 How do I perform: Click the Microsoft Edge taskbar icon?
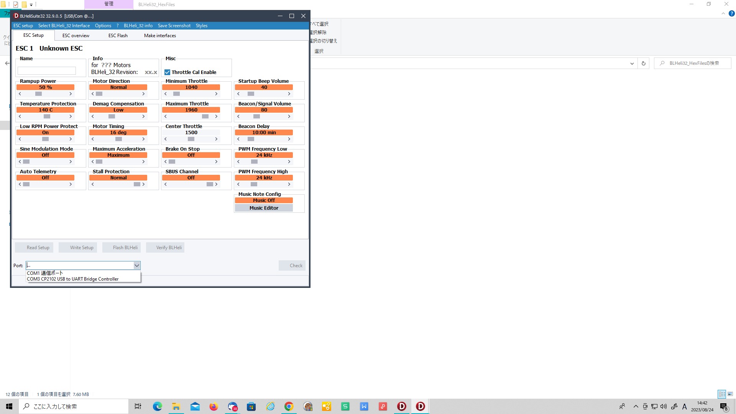[157, 406]
